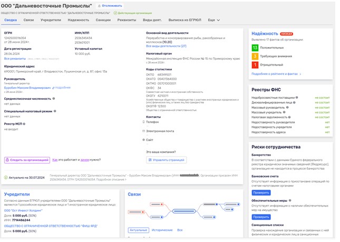Click the green 13 Положительных badge

pyautogui.click(x=255, y=48)
